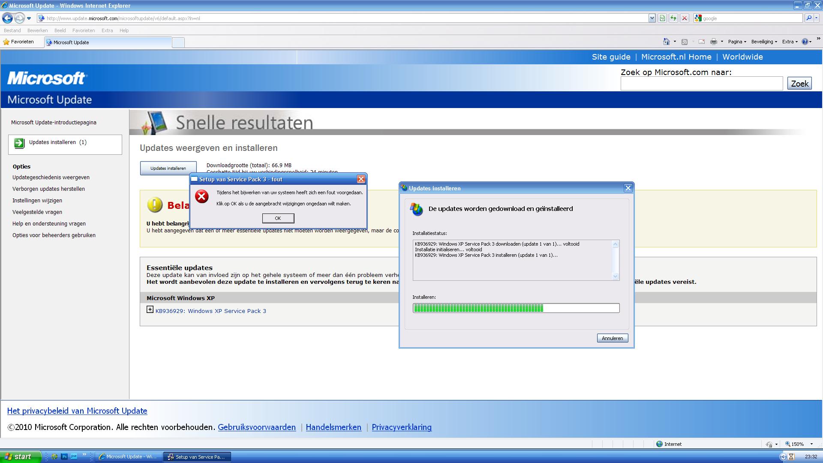This screenshot has width=823, height=463.
Task: Click the search magnifier next to Google box
Action: tap(808, 18)
